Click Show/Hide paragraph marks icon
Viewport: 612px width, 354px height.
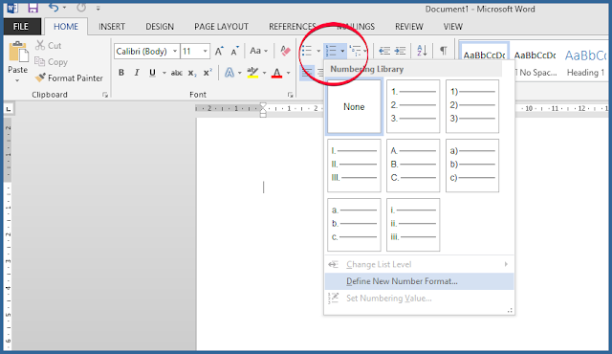[444, 51]
